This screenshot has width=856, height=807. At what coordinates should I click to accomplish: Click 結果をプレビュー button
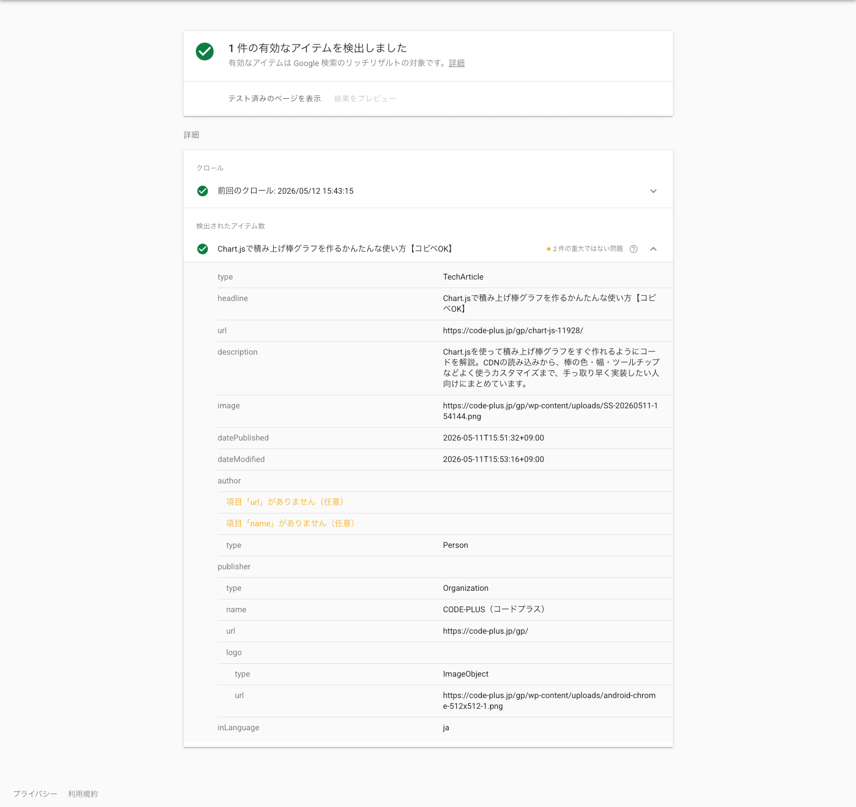click(x=365, y=99)
